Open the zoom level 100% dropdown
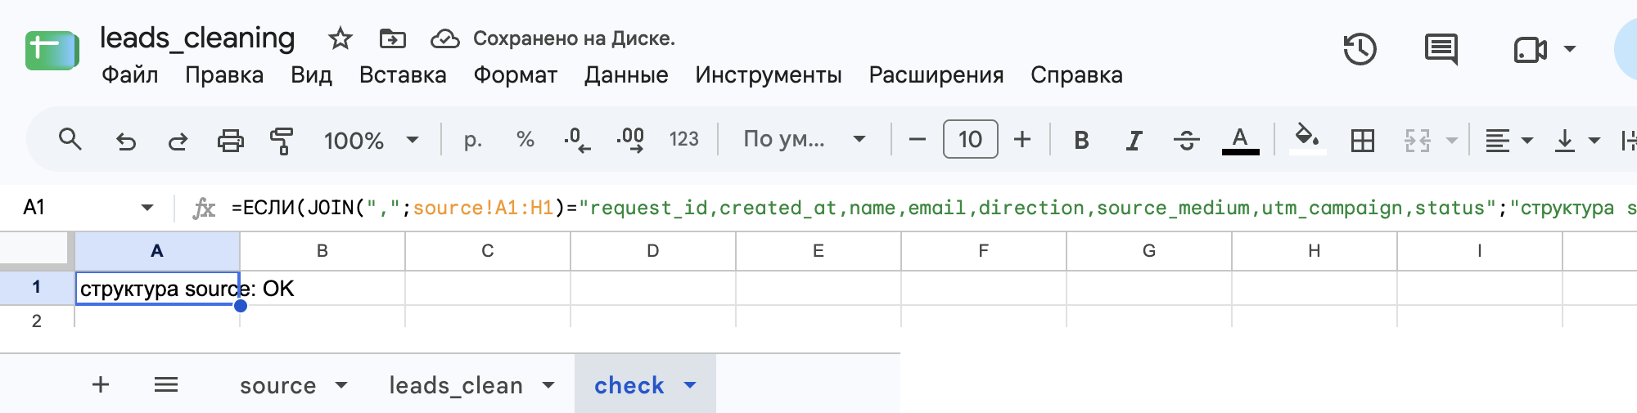 (x=372, y=141)
